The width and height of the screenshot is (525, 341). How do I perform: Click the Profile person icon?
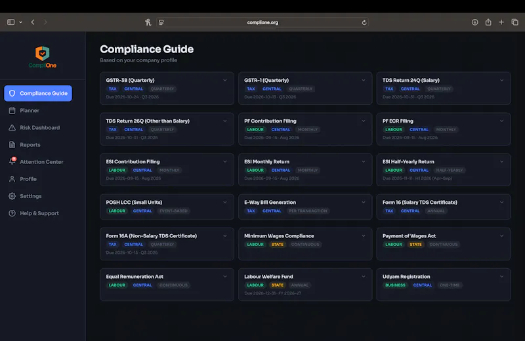pyautogui.click(x=12, y=179)
